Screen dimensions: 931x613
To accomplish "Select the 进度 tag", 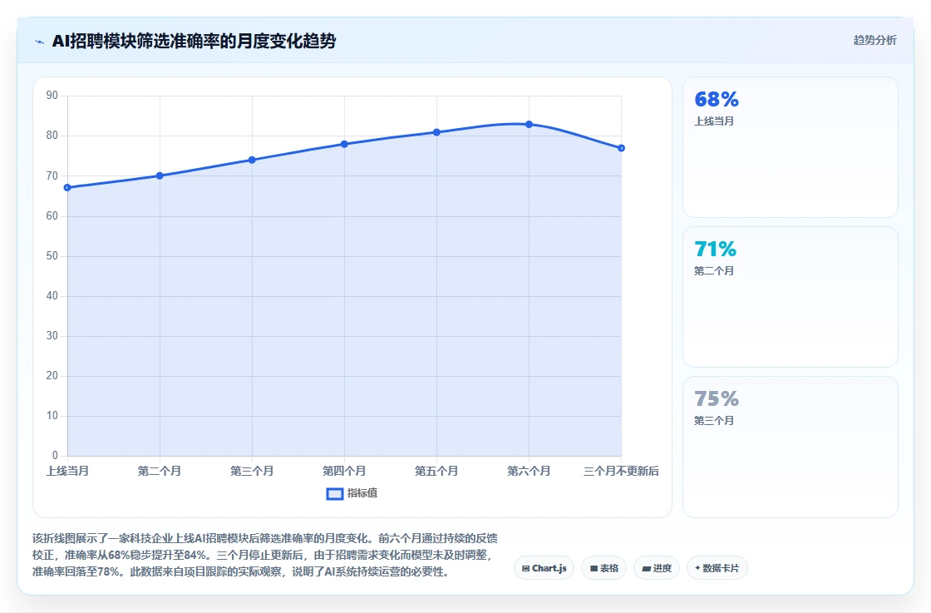I will tap(656, 568).
